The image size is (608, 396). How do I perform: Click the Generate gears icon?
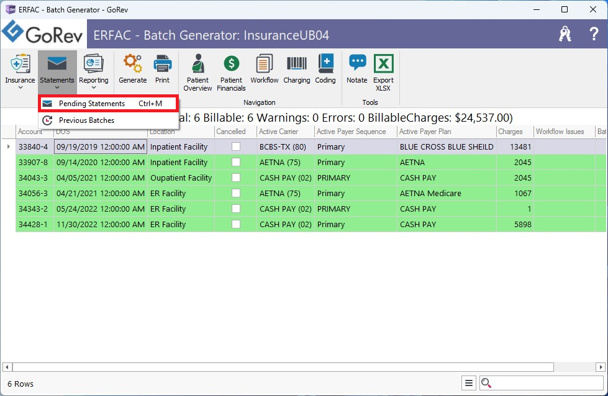click(133, 63)
